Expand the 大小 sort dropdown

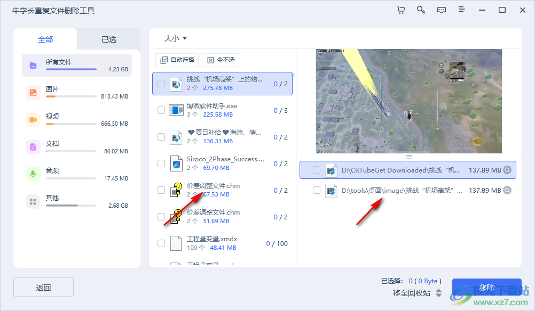[175, 38]
